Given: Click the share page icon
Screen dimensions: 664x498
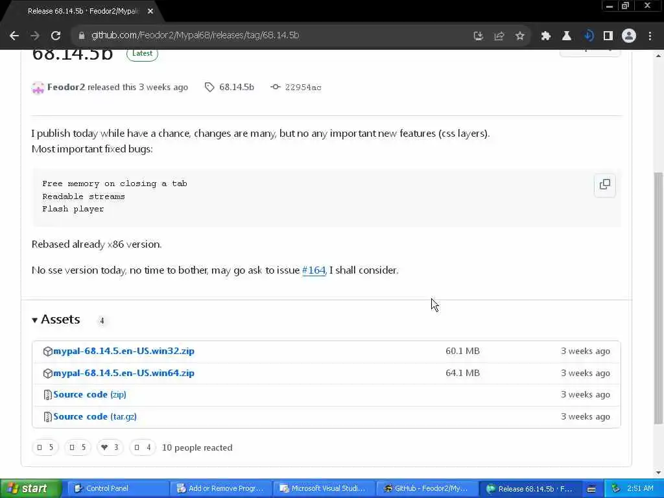Looking at the screenshot, I should click(x=499, y=36).
